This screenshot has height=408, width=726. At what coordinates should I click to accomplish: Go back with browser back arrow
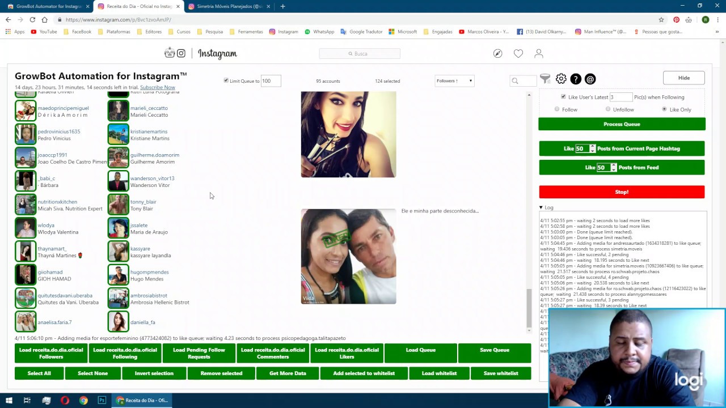8,19
